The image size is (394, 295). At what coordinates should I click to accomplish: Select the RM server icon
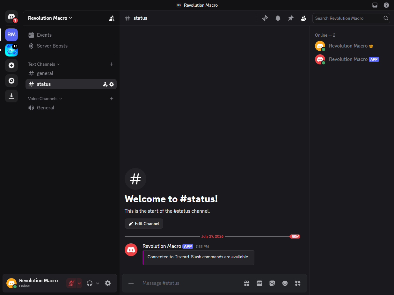pyautogui.click(x=11, y=34)
